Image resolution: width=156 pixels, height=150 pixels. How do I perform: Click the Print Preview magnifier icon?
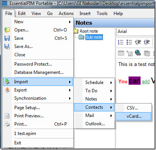[7, 116]
